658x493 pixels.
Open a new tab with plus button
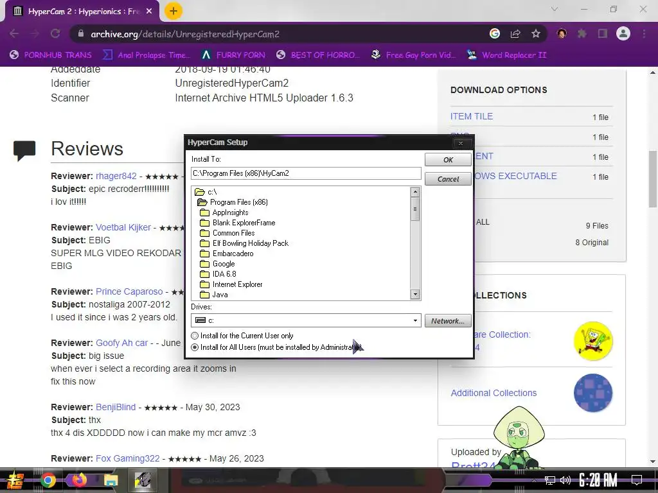tap(173, 11)
